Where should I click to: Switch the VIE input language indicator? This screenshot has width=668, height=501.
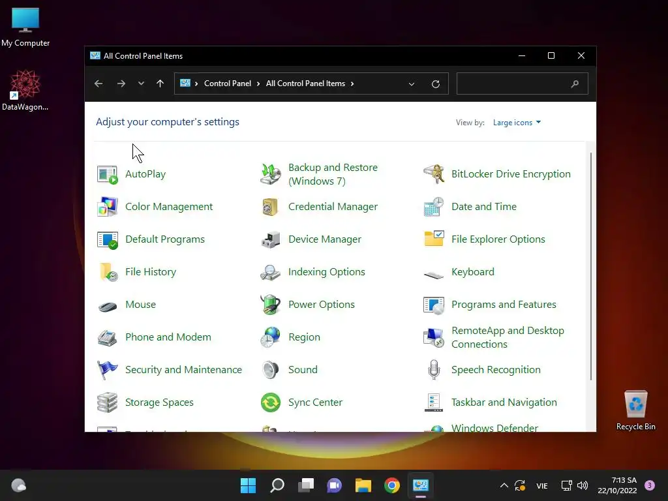coord(542,486)
